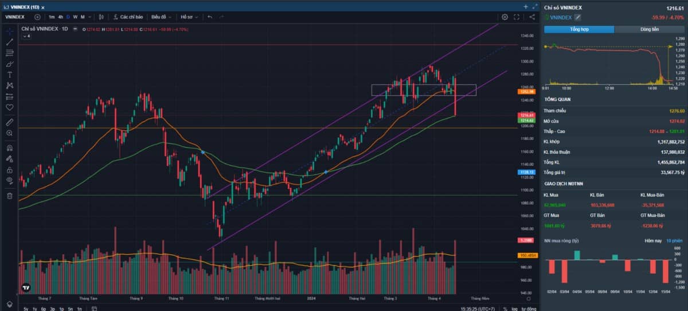
Task: Set chart range to 3p
Action: [x=53, y=309]
